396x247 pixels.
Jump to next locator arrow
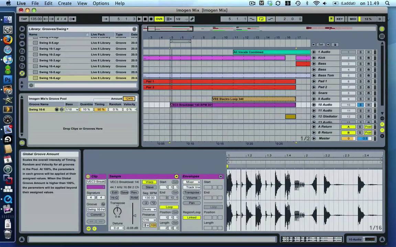tap(328, 45)
